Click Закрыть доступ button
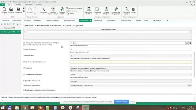Screen dimensions: 196x110 [121, 102]
